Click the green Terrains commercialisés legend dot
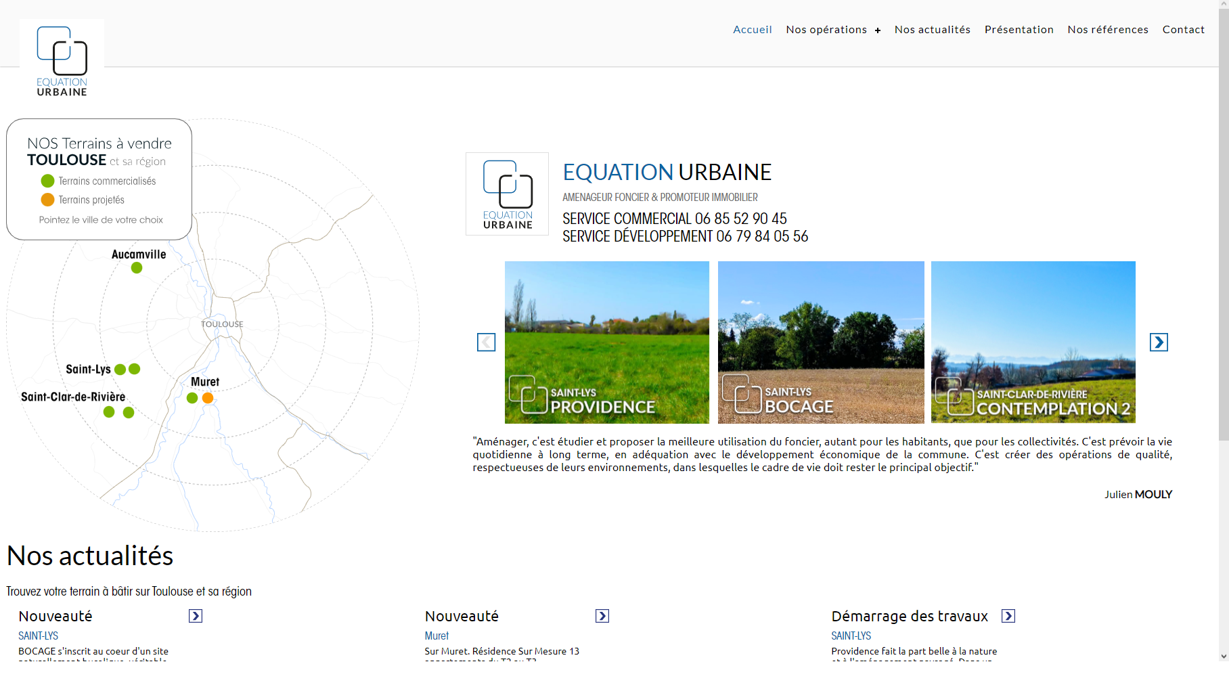 point(47,181)
